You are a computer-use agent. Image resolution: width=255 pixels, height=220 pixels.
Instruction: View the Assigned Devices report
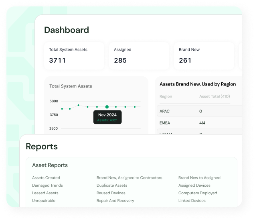coord(194,185)
